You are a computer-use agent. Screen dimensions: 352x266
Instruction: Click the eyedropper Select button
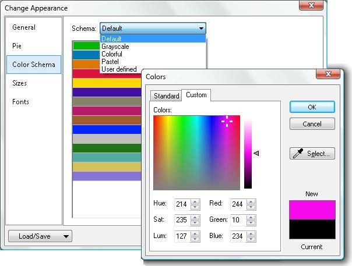(312, 154)
